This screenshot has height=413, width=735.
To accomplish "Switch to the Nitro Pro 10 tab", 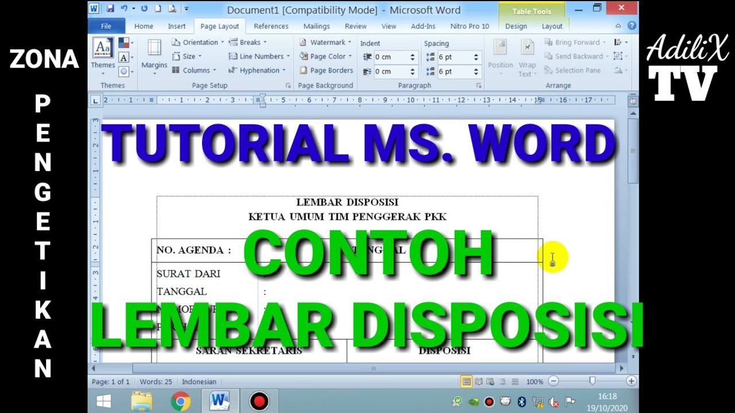I will click(470, 26).
